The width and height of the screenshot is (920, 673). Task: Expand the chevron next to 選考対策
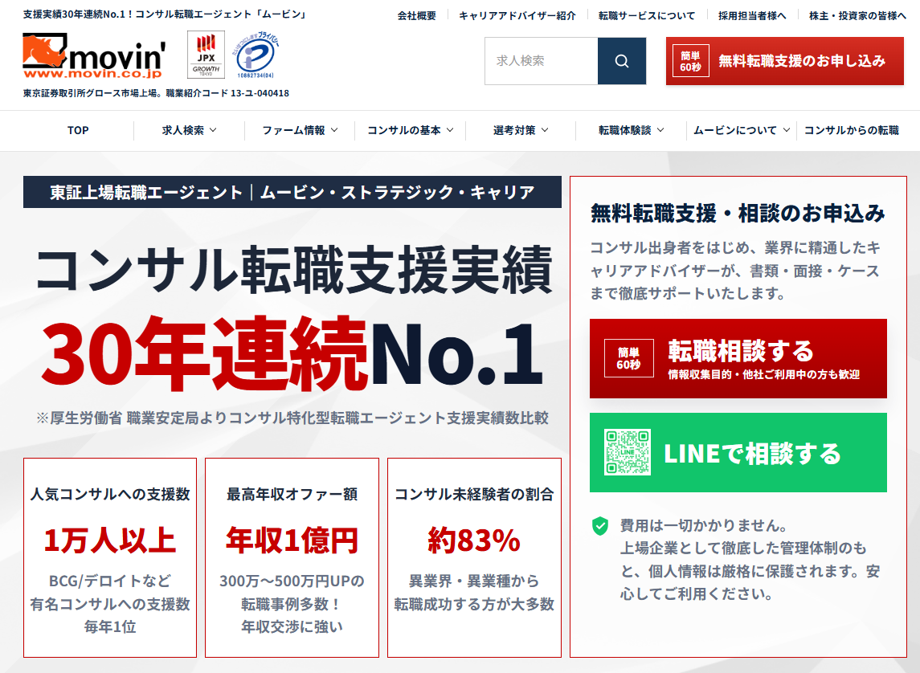click(x=545, y=130)
